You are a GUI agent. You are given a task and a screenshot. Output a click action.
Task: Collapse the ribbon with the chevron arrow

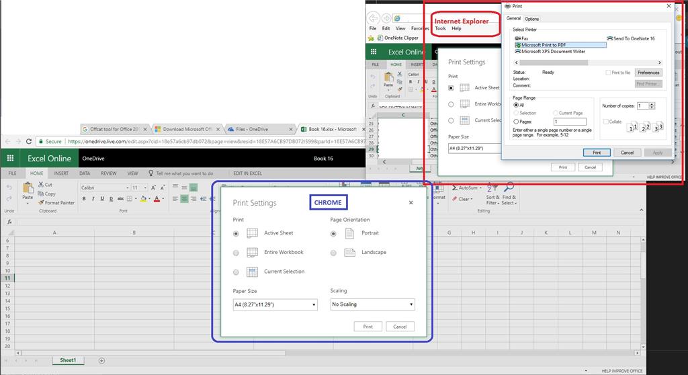click(641, 210)
